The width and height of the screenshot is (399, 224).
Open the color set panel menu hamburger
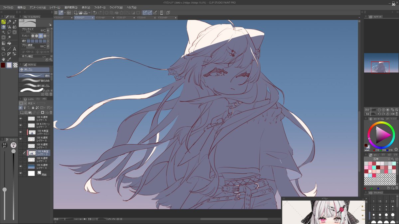point(366,155)
